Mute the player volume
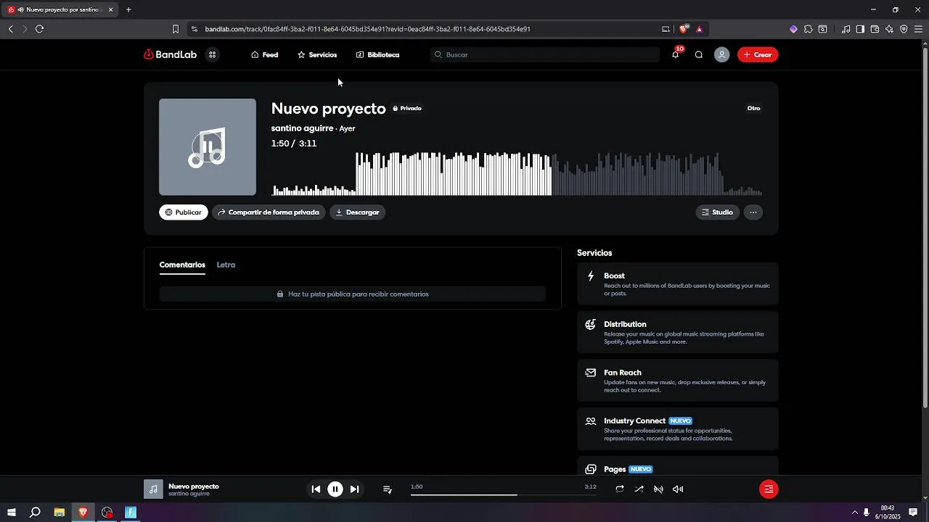 678,489
